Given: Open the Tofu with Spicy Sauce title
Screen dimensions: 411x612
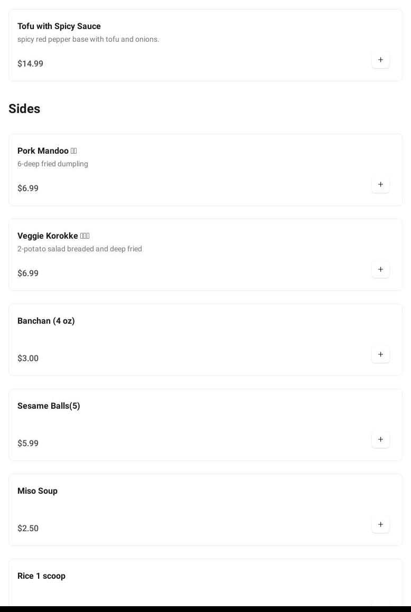Looking at the screenshot, I should [59, 26].
